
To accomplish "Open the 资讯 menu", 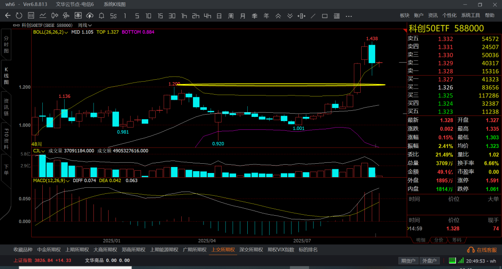I will 433,15.
